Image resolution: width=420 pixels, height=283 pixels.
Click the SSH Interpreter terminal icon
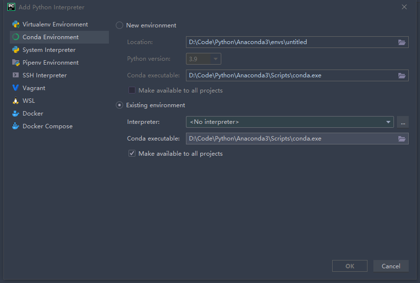(16, 75)
